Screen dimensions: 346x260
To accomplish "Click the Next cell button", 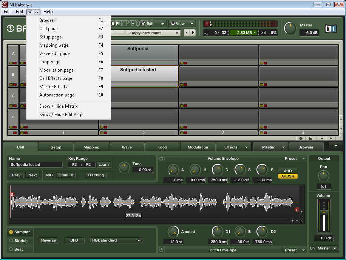I will click(32, 175).
